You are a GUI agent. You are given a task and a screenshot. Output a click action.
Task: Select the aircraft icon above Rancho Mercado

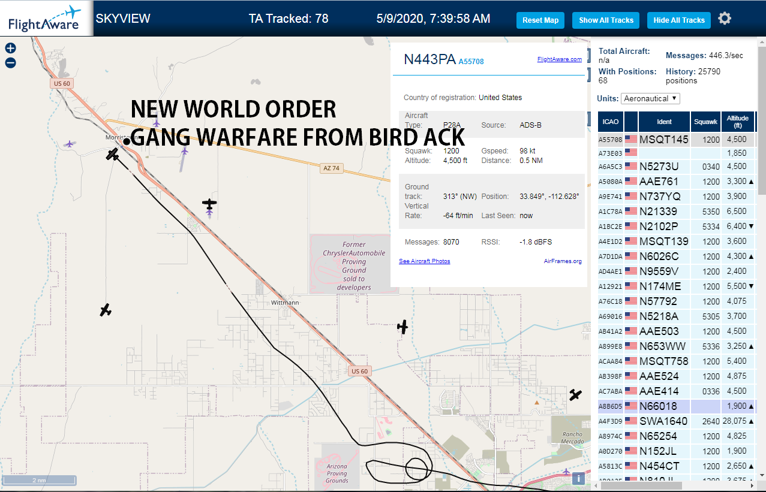pos(575,394)
